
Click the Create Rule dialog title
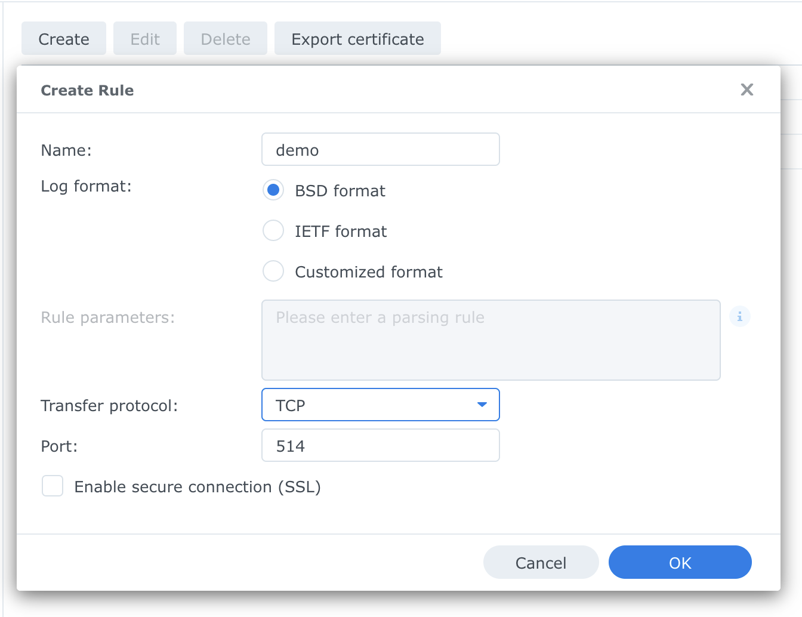pyautogui.click(x=87, y=90)
